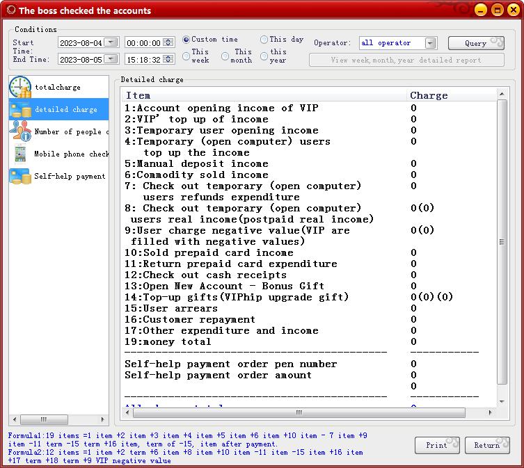The width and height of the screenshot is (524, 468).
Task: Open Mobile phone check icon
Action: 20,154
